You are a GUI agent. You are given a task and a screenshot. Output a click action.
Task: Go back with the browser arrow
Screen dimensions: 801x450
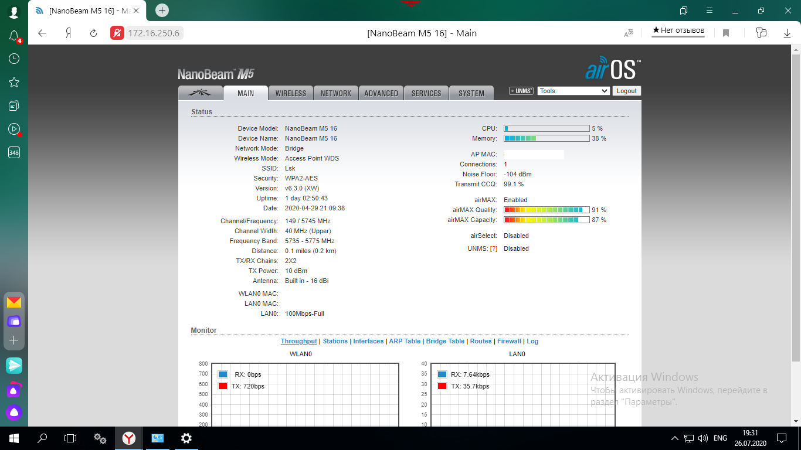[42, 33]
